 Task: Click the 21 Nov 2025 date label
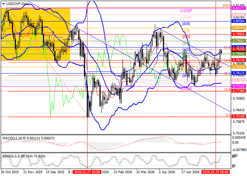pyautogui.click(x=33, y=172)
